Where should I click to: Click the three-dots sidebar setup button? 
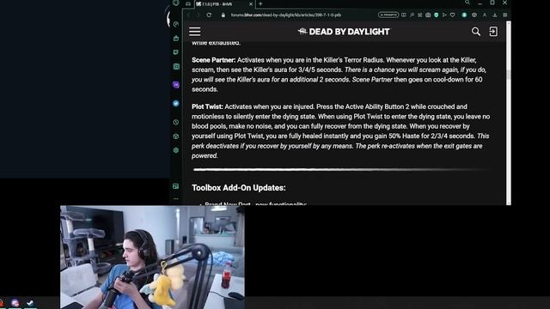tap(176, 198)
